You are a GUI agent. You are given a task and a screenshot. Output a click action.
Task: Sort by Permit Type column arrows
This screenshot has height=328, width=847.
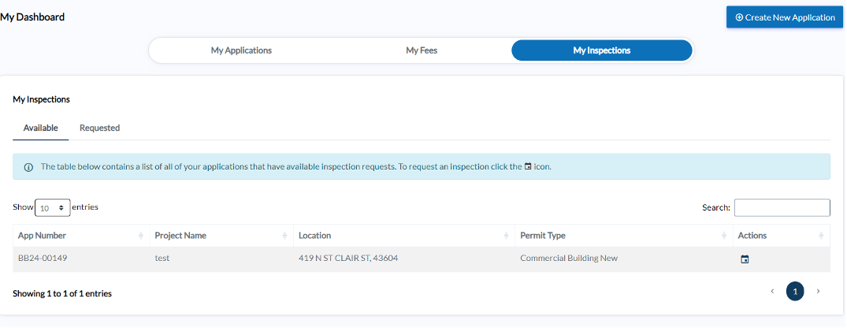tap(723, 236)
